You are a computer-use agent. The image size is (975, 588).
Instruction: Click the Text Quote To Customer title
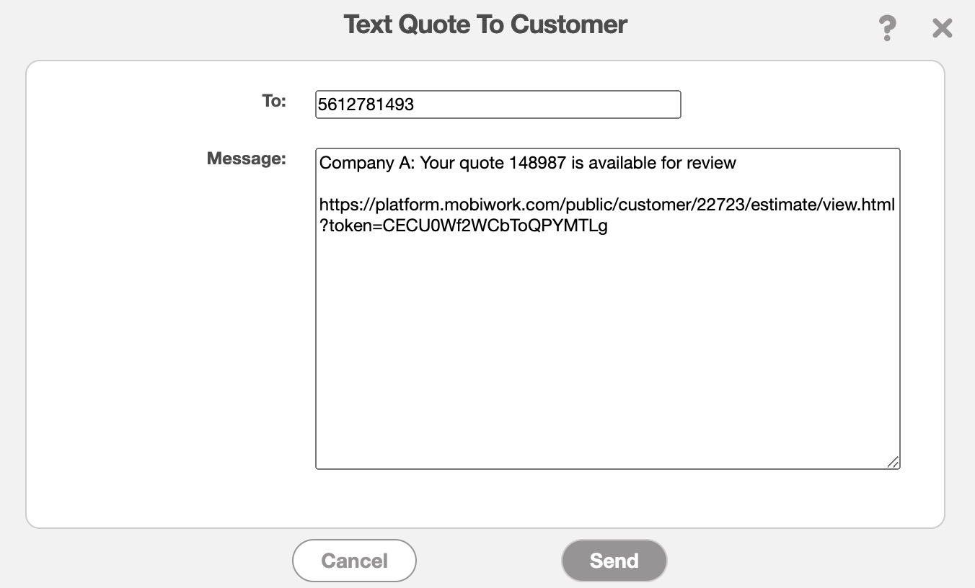485,24
